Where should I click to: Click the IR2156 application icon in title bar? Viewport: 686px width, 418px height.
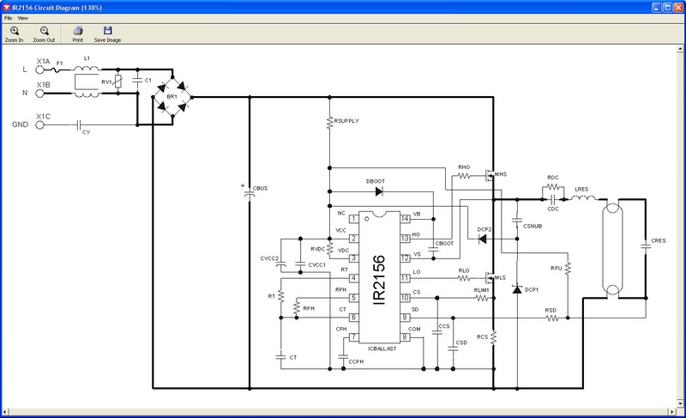pyautogui.click(x=7, y=6)
